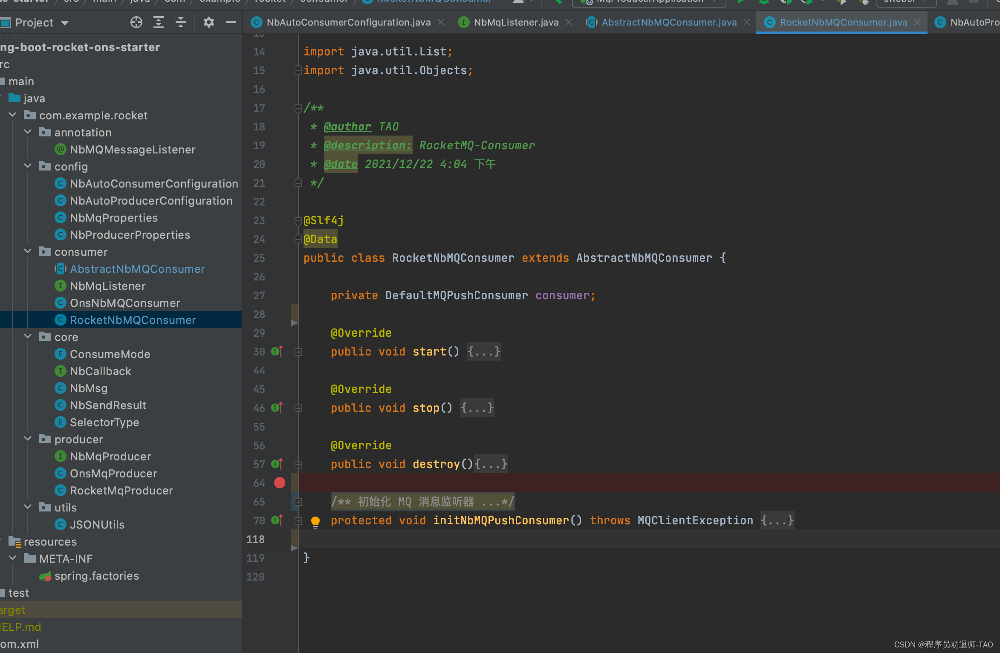Collapse the com.example.rocket package
Viewport: 1000px width, 653px height.
12,115
